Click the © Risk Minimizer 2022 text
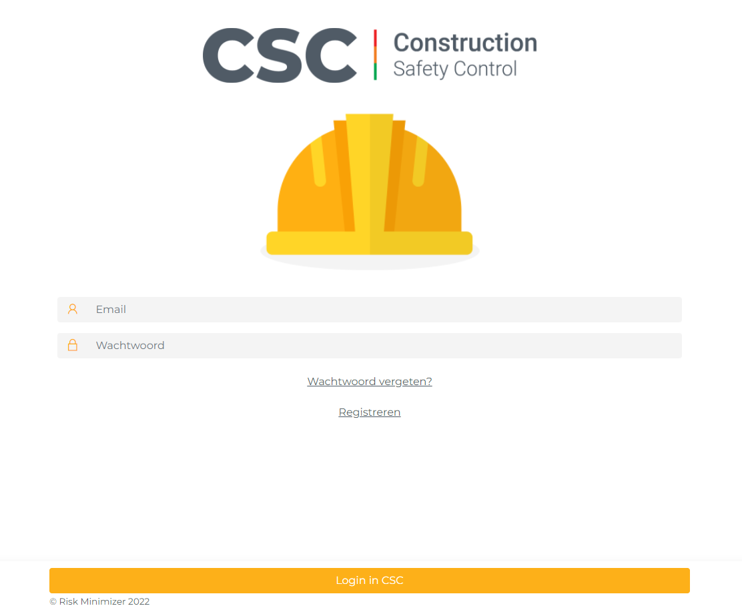The height and width of the screenshot is (612, 742). tap(99, 601)
